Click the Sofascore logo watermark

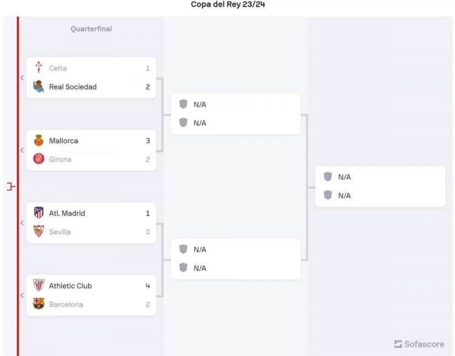pos(419,344)
